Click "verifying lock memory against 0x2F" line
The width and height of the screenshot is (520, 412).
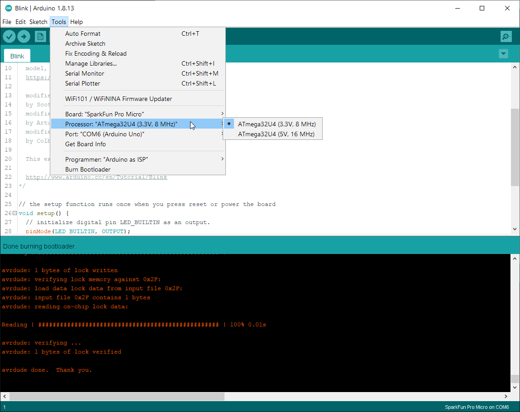tap(81, 279)
